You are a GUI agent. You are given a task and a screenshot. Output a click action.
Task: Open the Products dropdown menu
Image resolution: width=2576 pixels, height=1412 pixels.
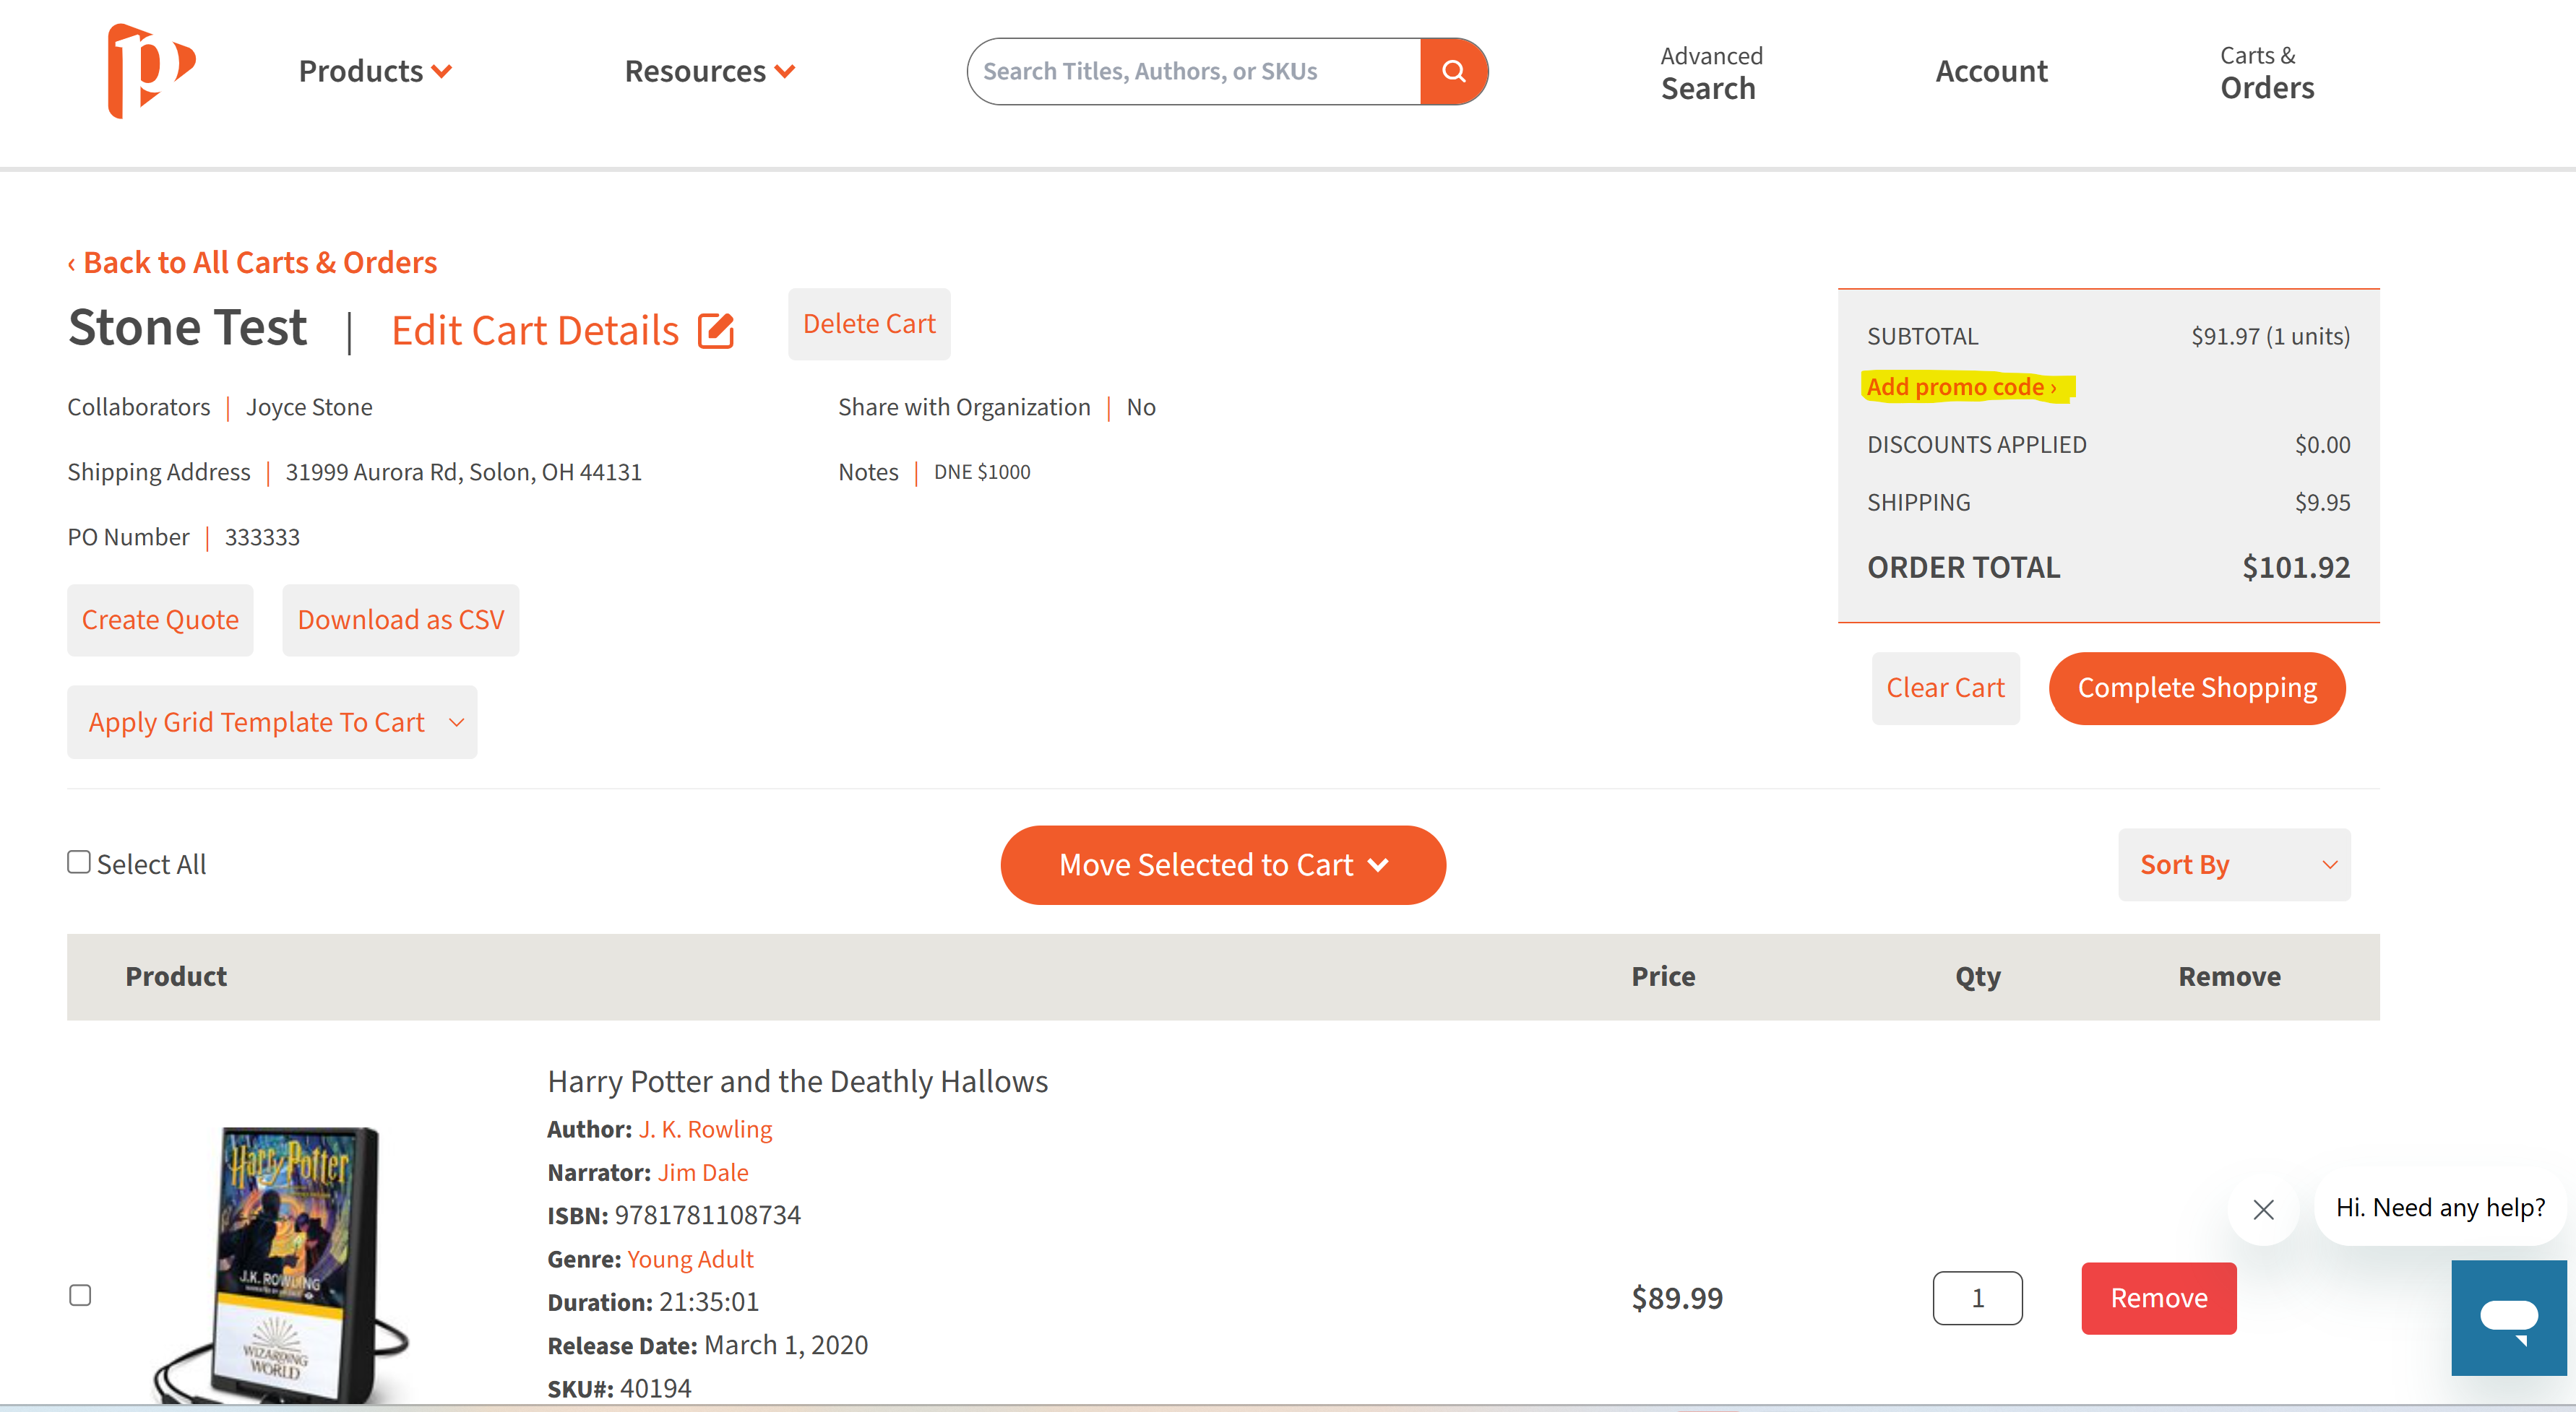click(x=375, y=71)
